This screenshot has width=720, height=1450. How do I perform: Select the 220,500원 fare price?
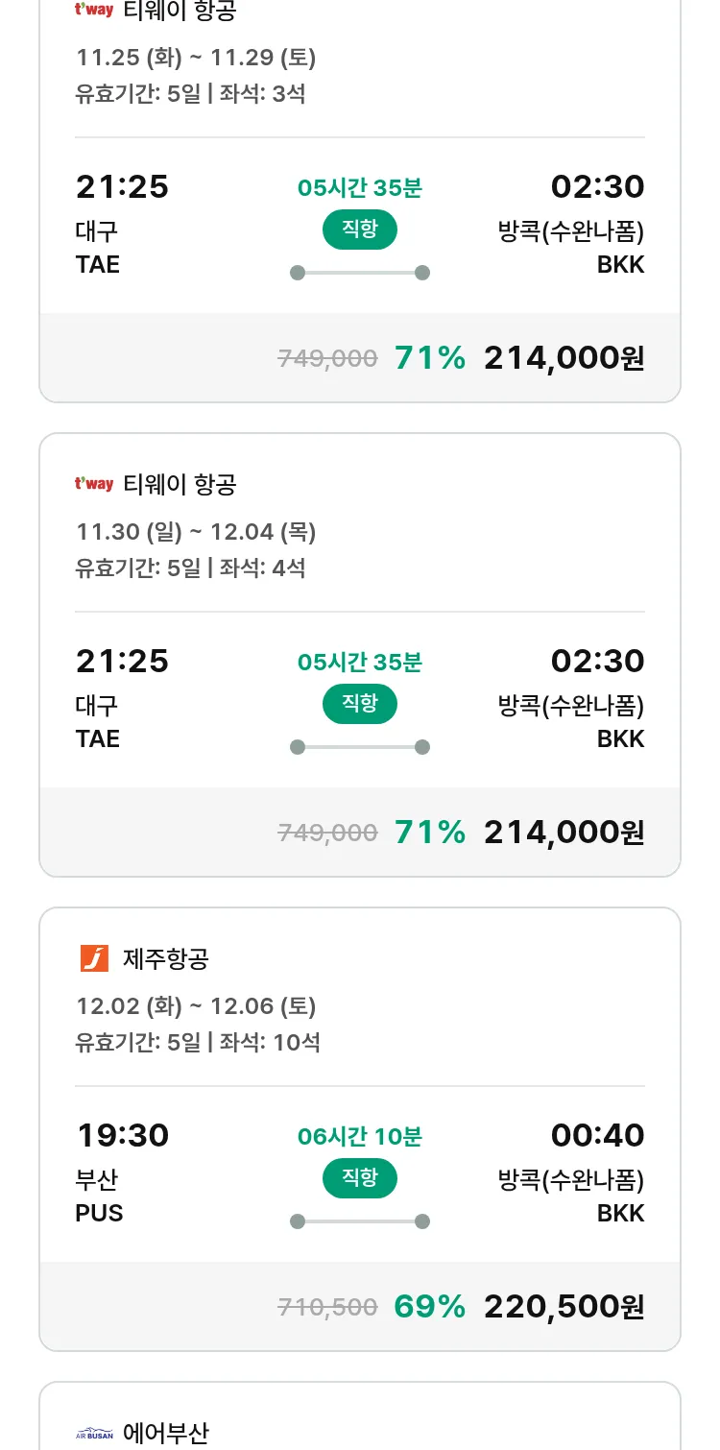564,1306
